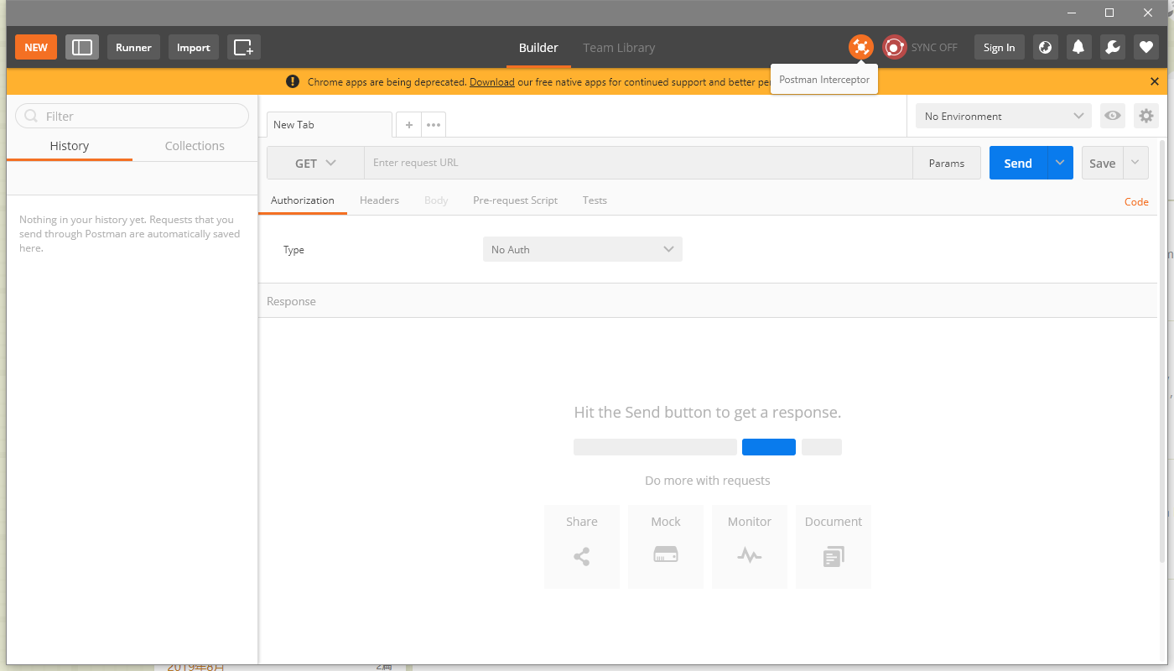Viewport: 1174px width, 671px height.
Task: Open the Save button dropdown arrow
Action: click(x=1135, y=163)
